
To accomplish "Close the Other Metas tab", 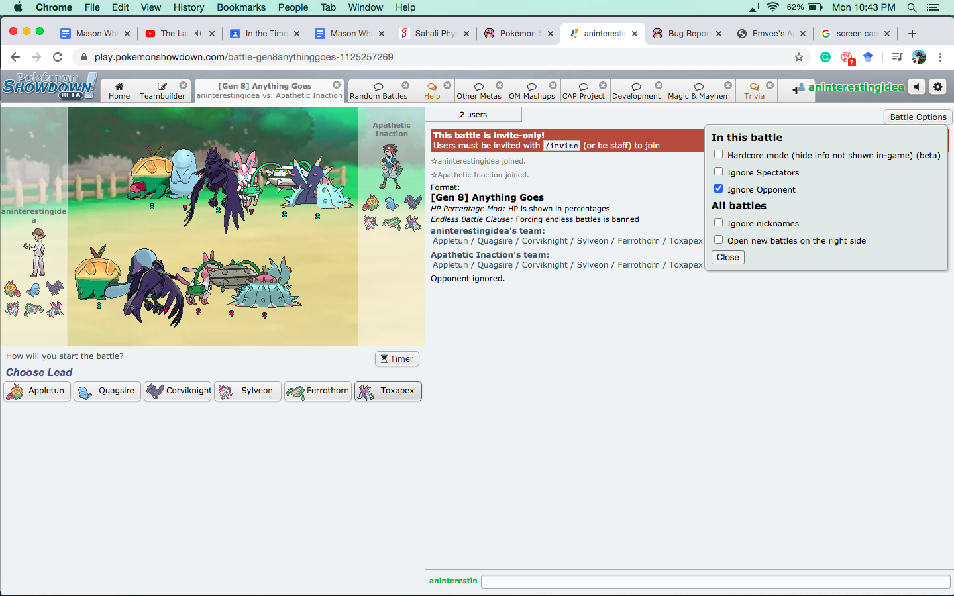I will point(500,85).
